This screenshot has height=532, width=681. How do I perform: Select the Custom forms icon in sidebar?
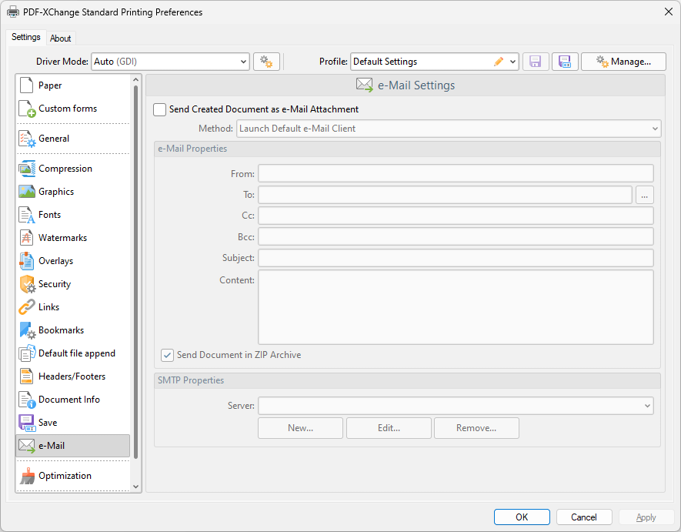coord(27,109)
